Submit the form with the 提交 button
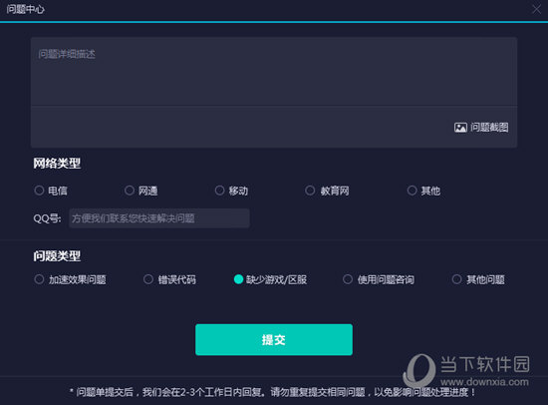The image size is (548, 405). (x=274, y=339)
